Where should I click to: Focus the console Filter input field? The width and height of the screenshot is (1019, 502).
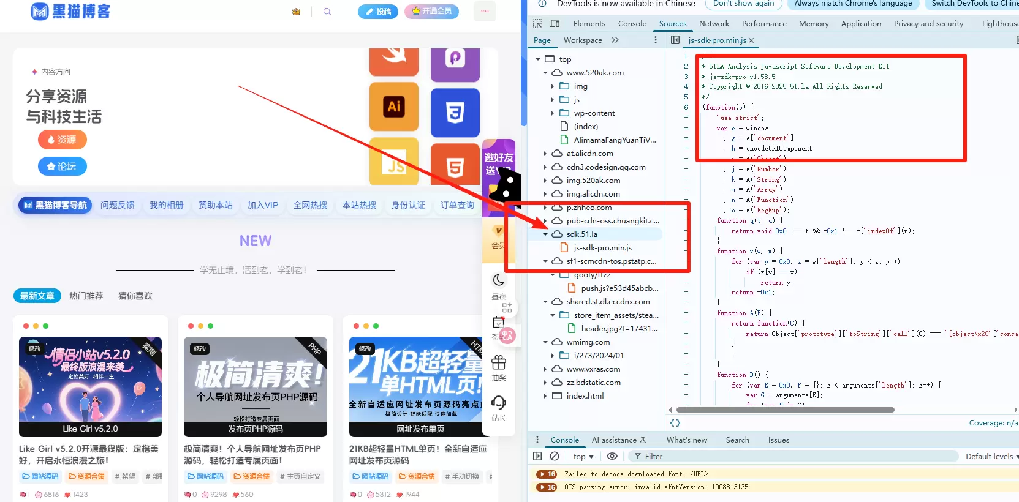[793, 456]
